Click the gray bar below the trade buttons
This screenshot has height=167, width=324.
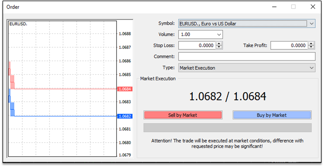coord(227,128)
